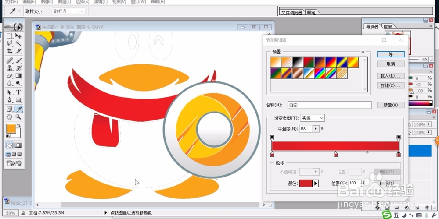The width and height of the screenshot is (439, 219).
Task: Click trash icon in layers panel
Action: tap(427, 208)
